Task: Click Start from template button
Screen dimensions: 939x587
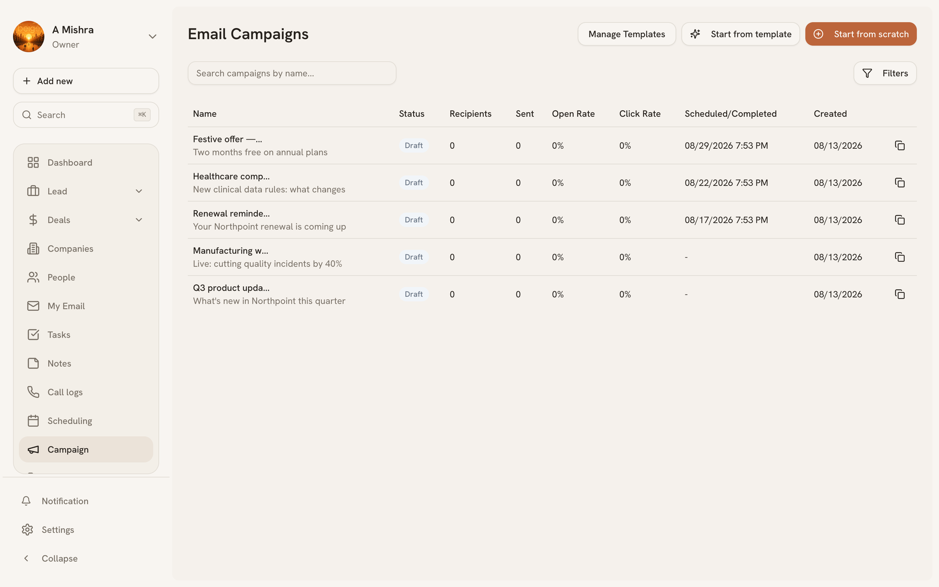Action: 740,34
